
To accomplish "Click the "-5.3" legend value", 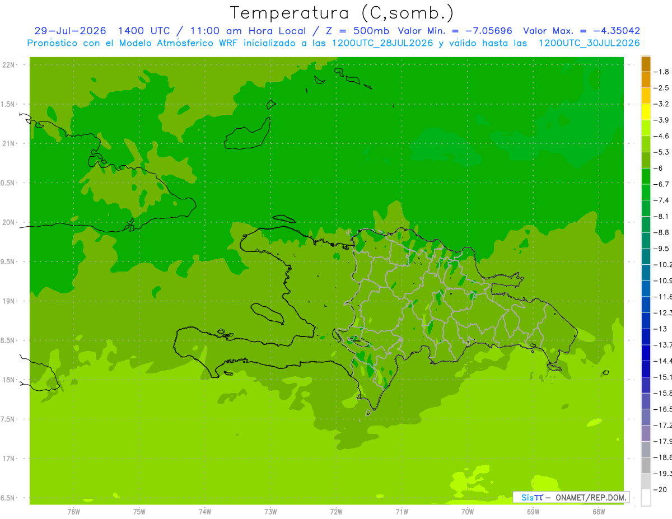I will click(661, 152).
